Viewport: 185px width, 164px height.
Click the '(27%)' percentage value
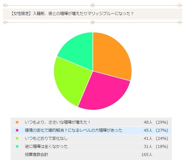[x=162, y=130]
